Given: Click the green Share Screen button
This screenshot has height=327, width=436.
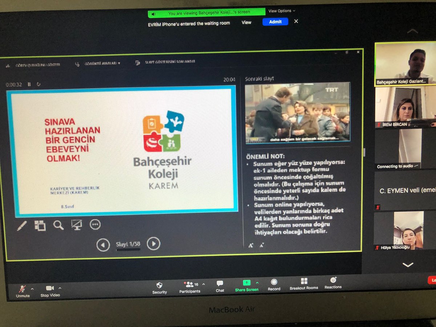Looking at the screenshot, I should 247,286.
